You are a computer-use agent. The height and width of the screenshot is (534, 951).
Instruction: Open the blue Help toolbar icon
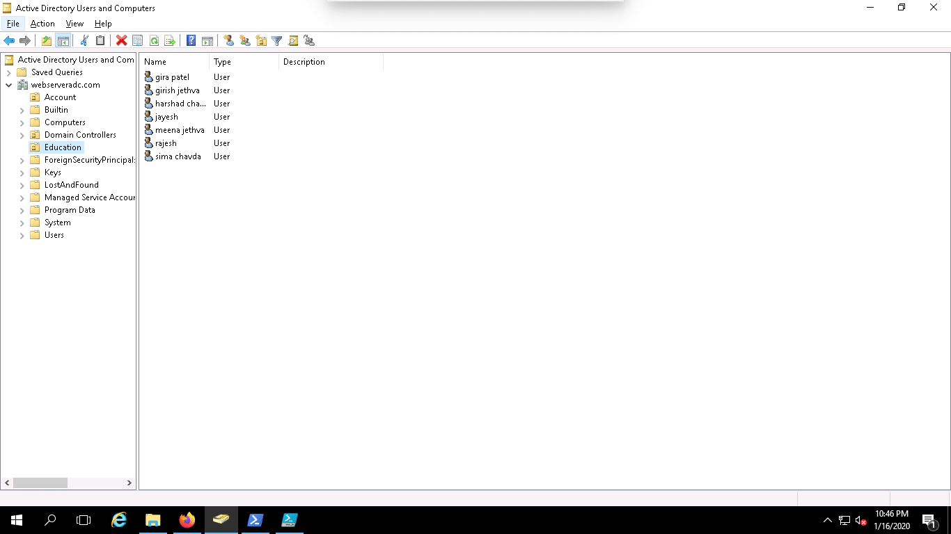click(x=191, y=41)
